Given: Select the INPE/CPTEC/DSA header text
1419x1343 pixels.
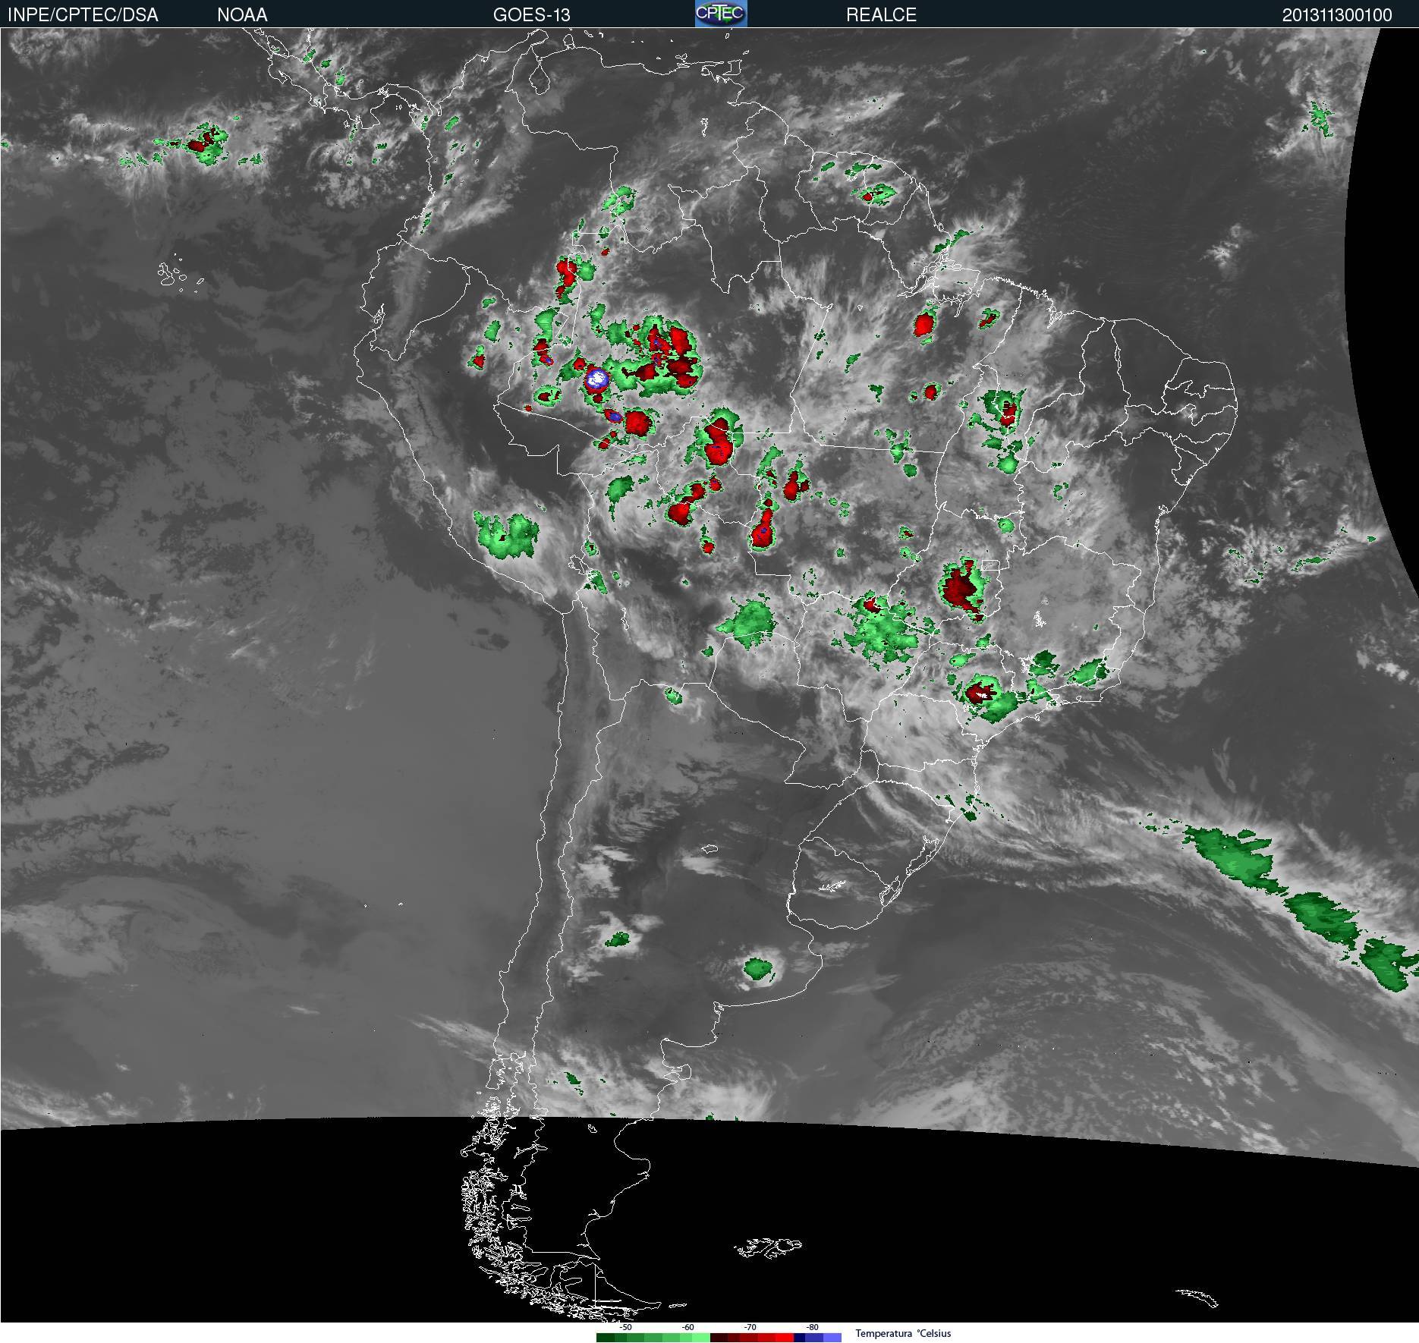Looking at the screenshot, I should (x=83, y=15).
